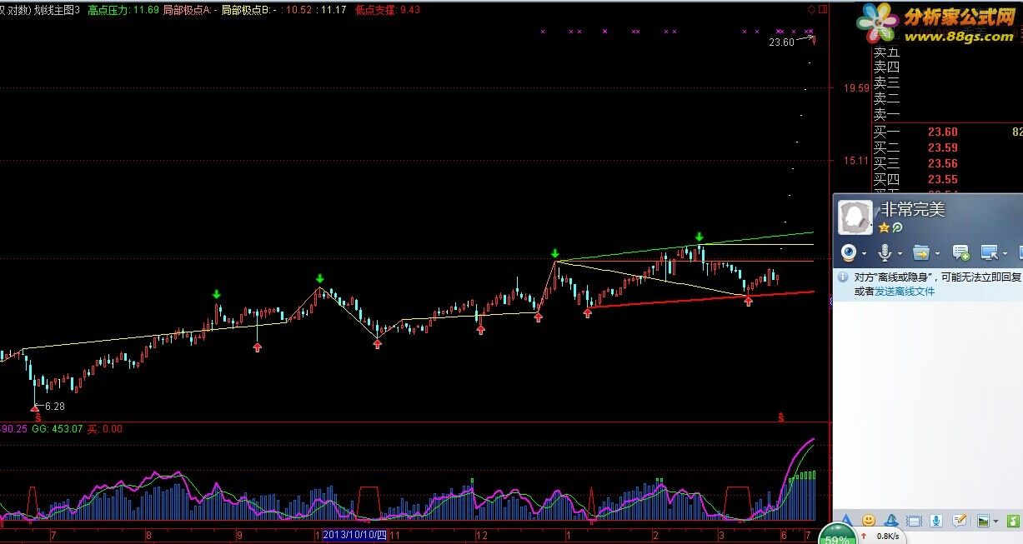Click the info icon in notice bar
The height and width of the screenshot is (544, 1023).
843,277
